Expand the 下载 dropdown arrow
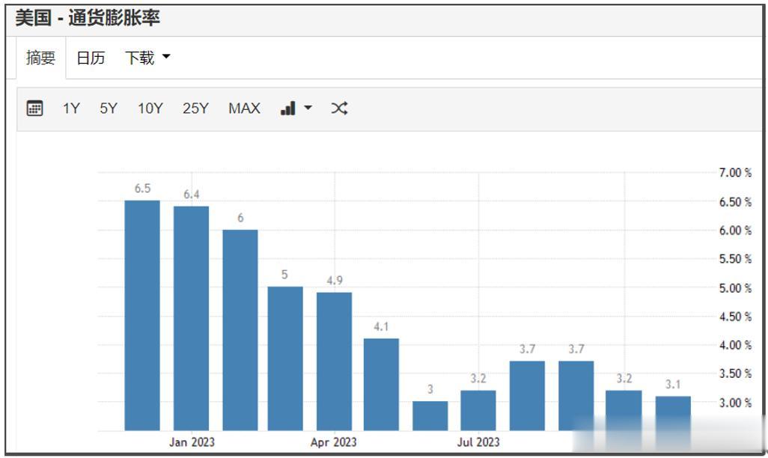768x458 pixels. tap(166, 57)
